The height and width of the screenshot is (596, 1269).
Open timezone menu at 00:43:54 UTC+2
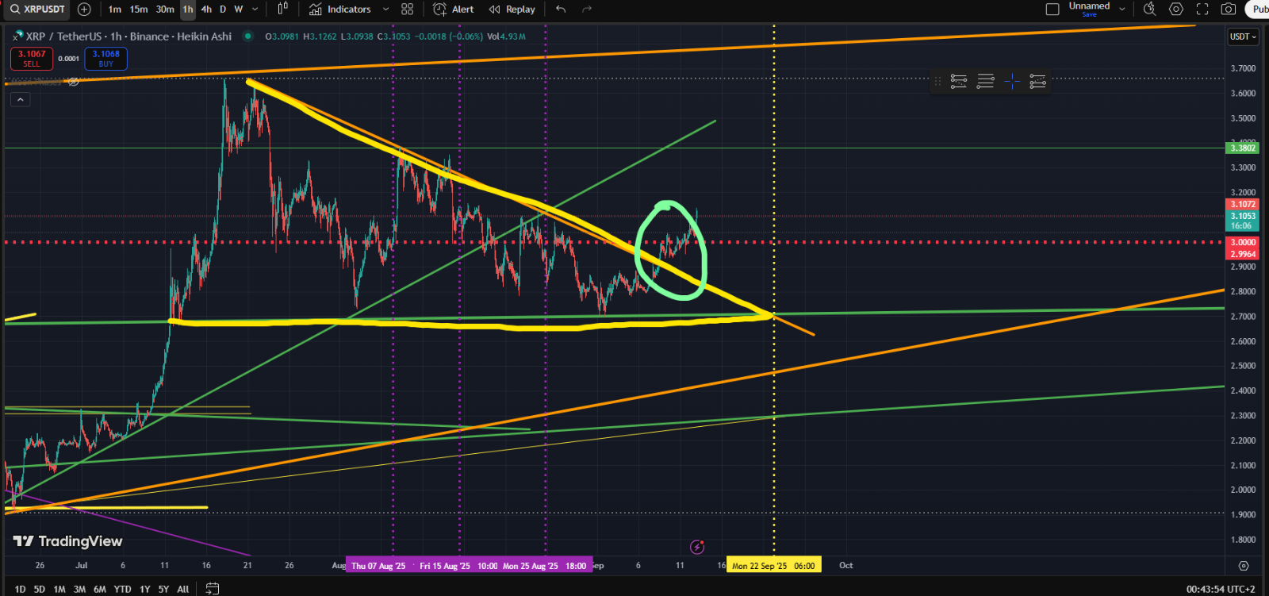1221,590
